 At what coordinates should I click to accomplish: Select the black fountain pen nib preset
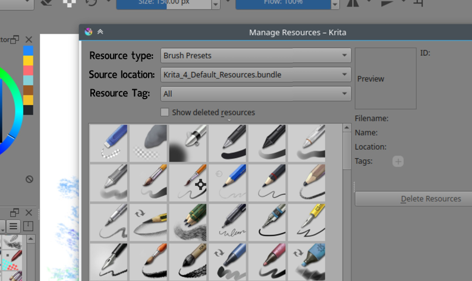click(x=109, y=261)
